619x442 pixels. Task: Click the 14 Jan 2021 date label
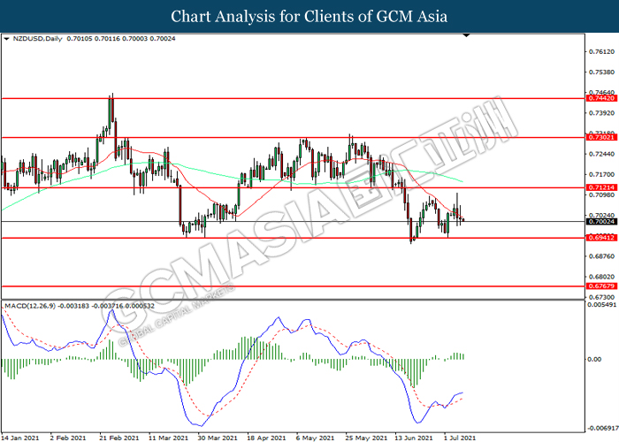[x=20, y=438]
